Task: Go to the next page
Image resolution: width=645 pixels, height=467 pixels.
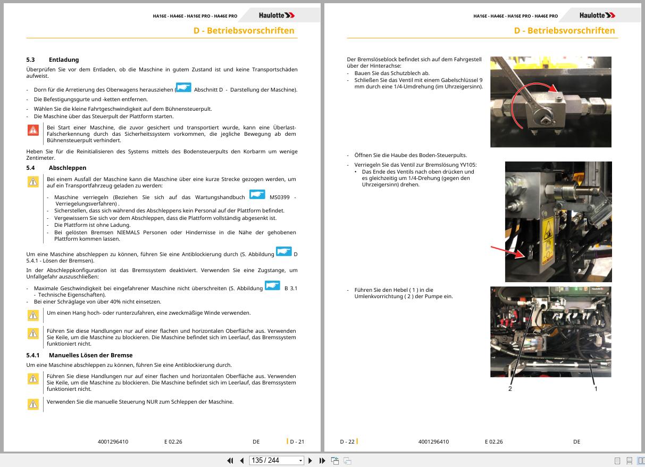Action: click(311, 461)
